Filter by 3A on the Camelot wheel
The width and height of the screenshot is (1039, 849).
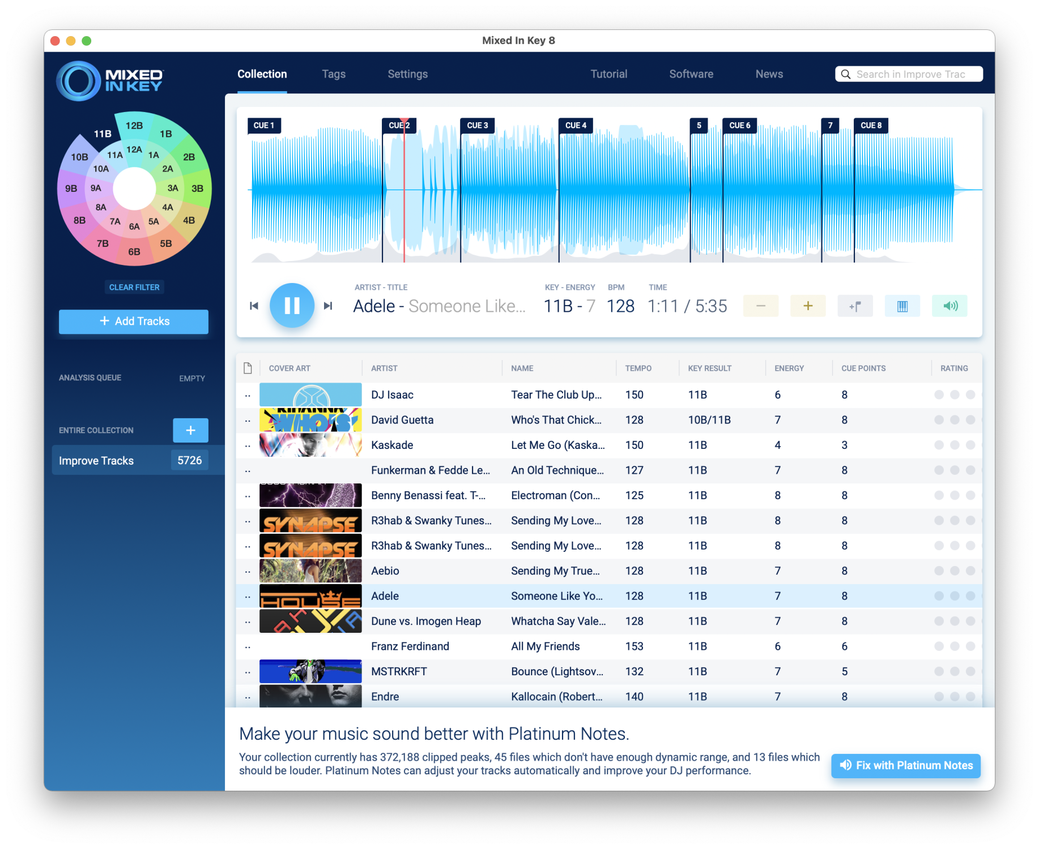[173, 188]
